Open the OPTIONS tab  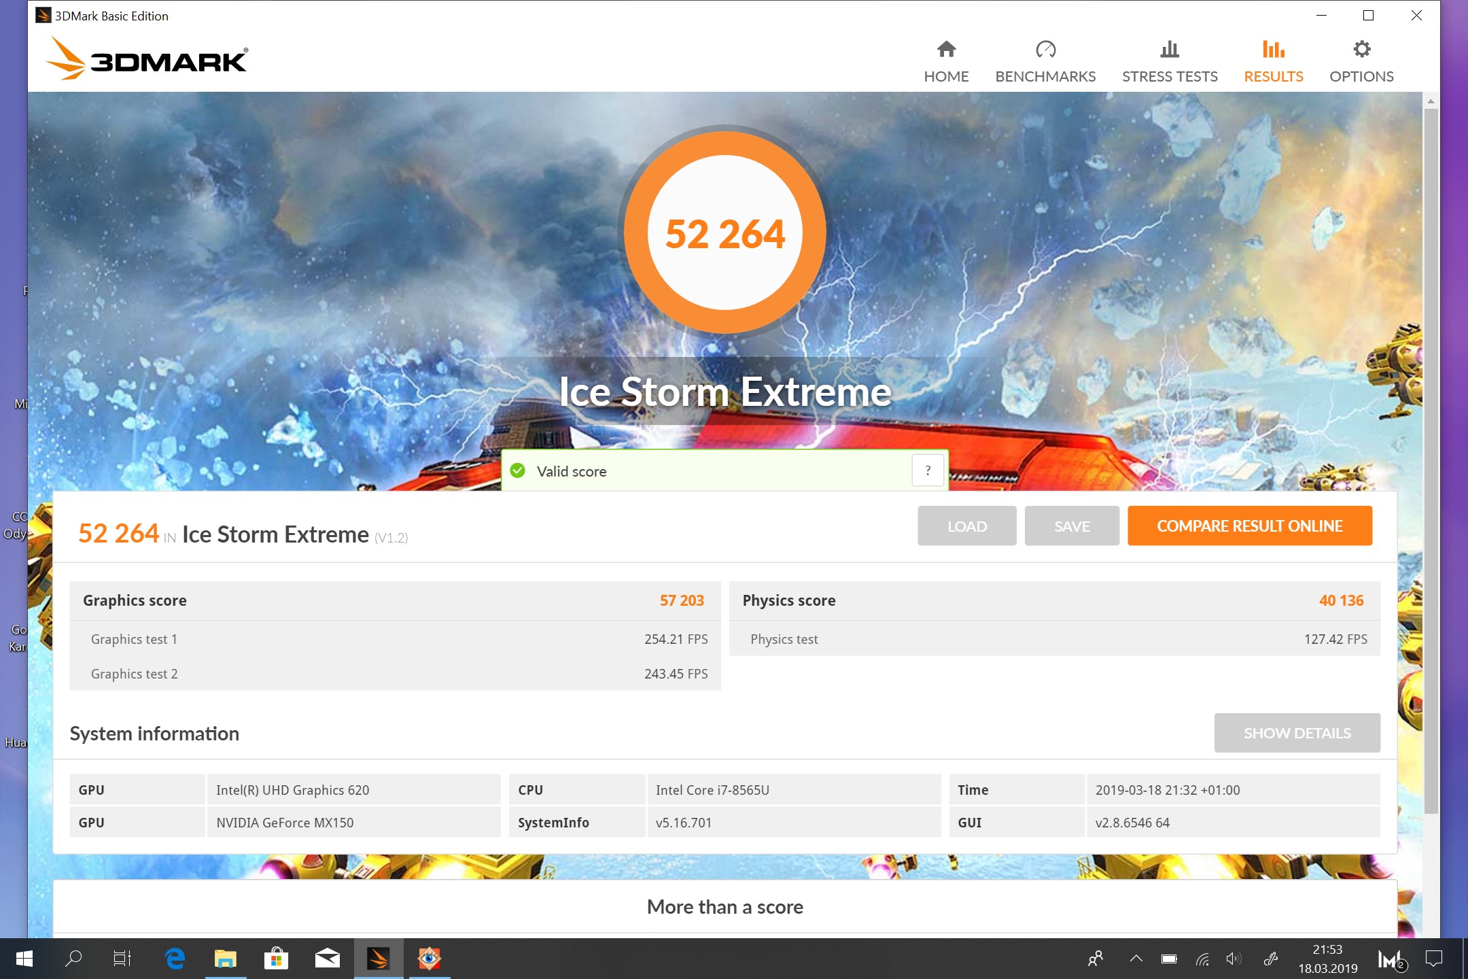pyautogui.click(x=1361, y=61)
